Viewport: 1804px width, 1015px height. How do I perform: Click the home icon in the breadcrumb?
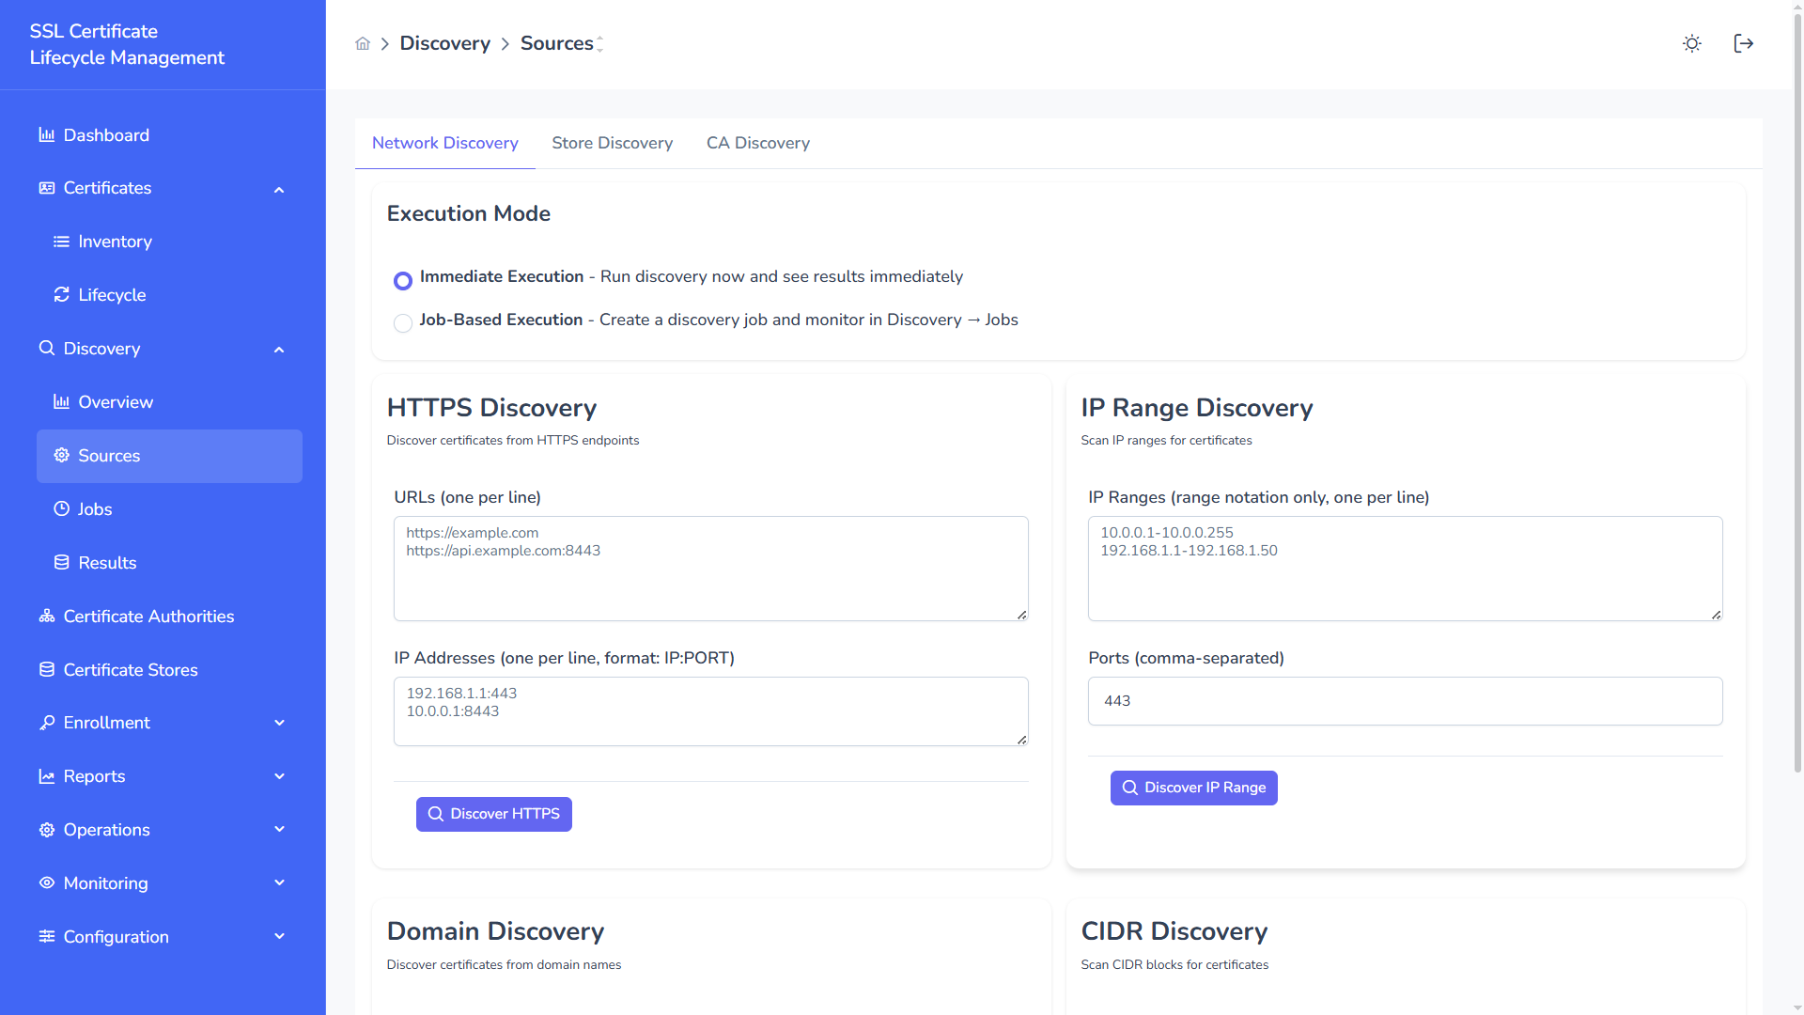[x=363, y=43]
